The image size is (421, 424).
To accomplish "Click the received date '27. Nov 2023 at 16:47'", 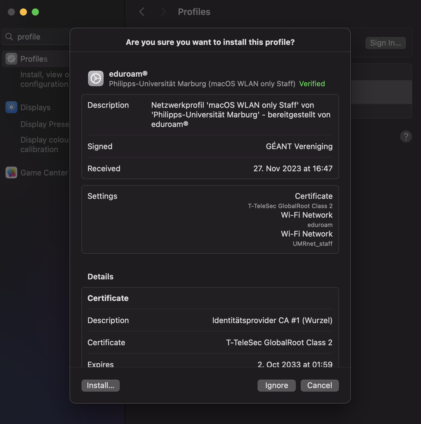I will pyautogui.click(x=293, y=168).
